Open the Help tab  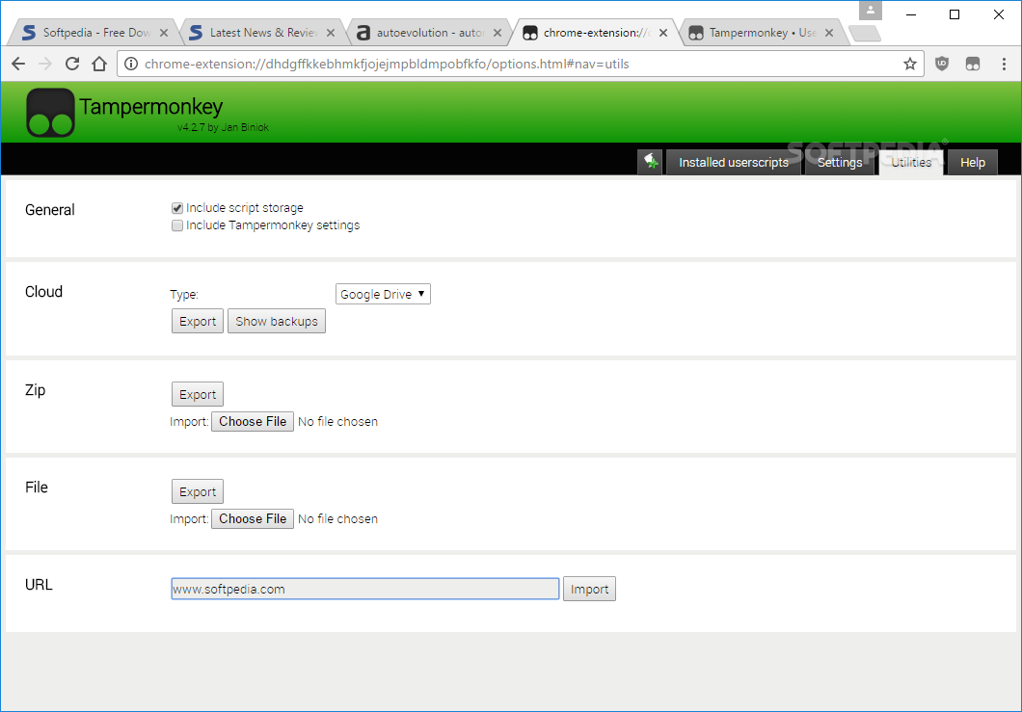tap(973, 162)
